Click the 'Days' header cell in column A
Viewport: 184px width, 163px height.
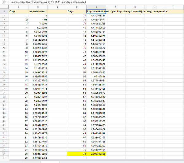point(18,11)
